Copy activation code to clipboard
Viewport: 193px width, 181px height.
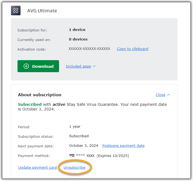pyautogui.click(x=133, y=49)
